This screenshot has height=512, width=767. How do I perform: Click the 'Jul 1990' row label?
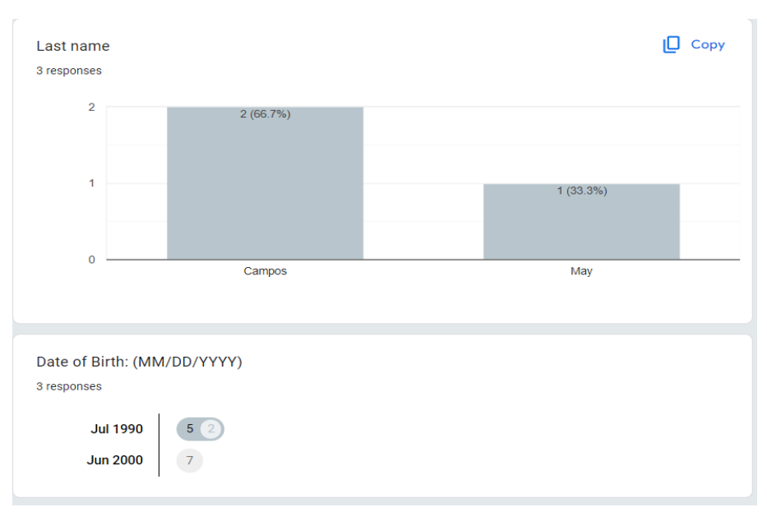click(117, 429)
